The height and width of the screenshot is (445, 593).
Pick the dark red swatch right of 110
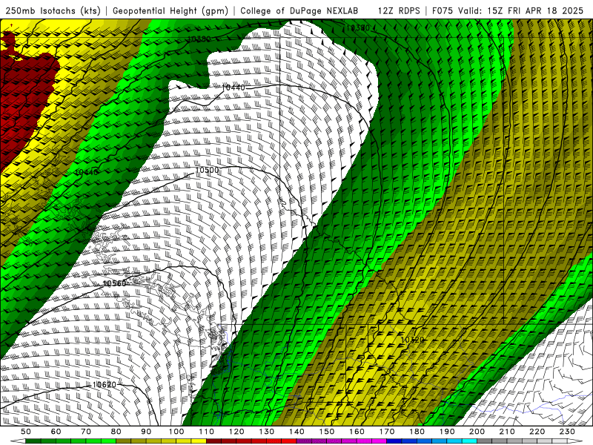click(x=213, y=441)
